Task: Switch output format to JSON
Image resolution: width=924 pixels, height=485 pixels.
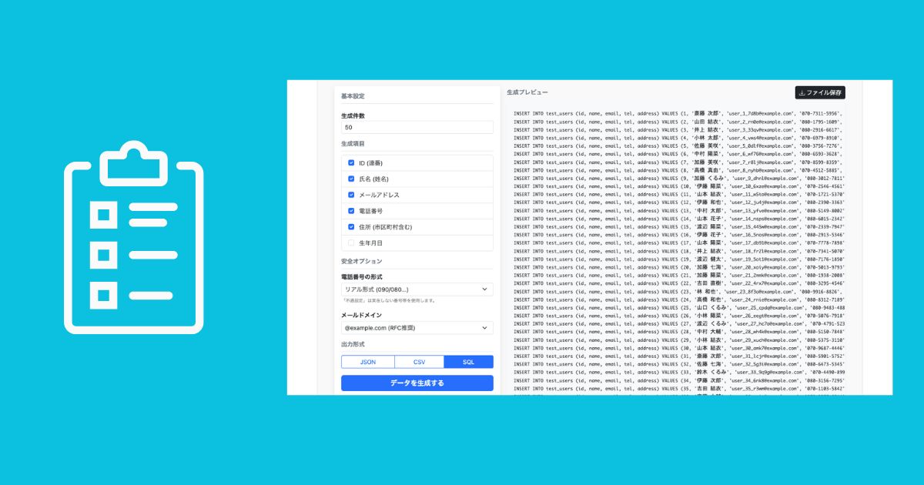Action: tap(367, 362)
